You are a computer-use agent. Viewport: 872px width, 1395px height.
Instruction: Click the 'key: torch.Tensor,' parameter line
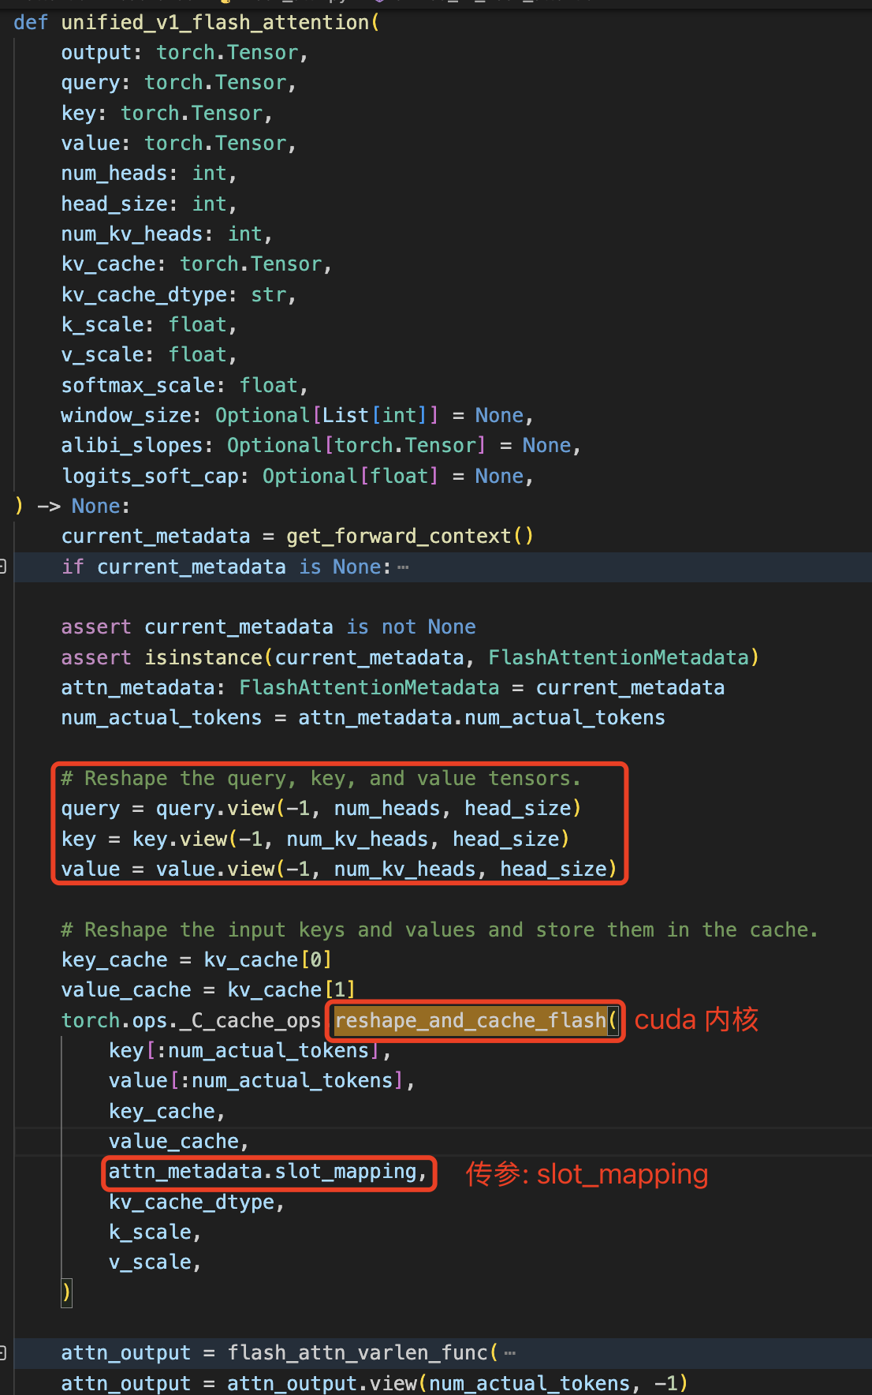(x=167, y=114)
